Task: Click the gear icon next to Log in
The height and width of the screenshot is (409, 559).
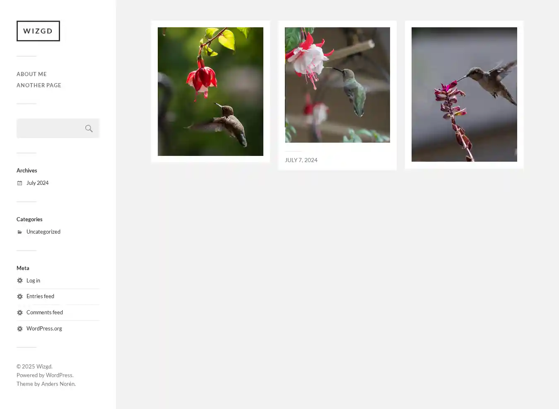Action: pos(19,280)
